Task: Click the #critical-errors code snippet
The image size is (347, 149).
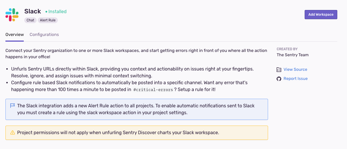Action: click(x=153, y=90)
